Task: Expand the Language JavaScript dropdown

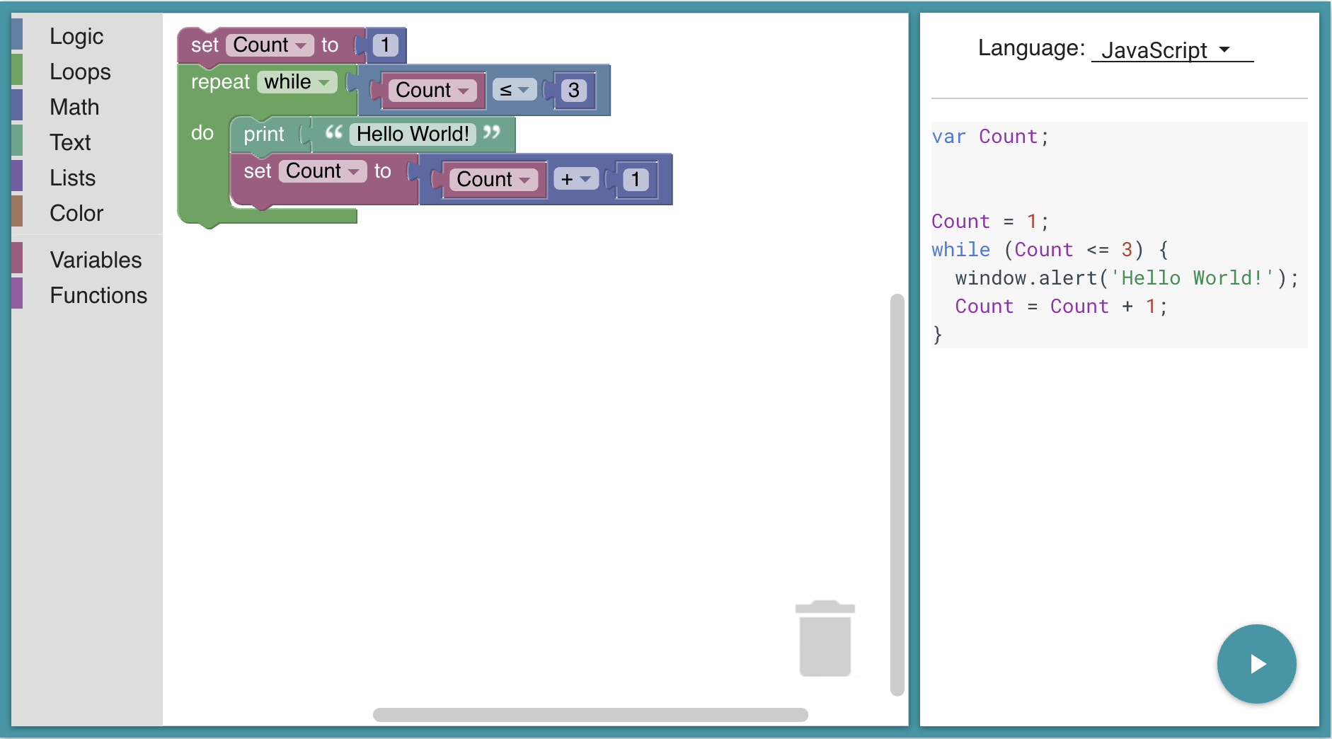Action: point(1172,50)
